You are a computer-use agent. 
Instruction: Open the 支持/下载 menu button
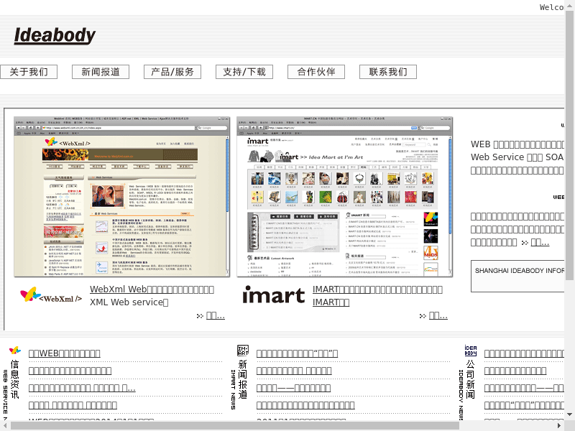(244, 72)
